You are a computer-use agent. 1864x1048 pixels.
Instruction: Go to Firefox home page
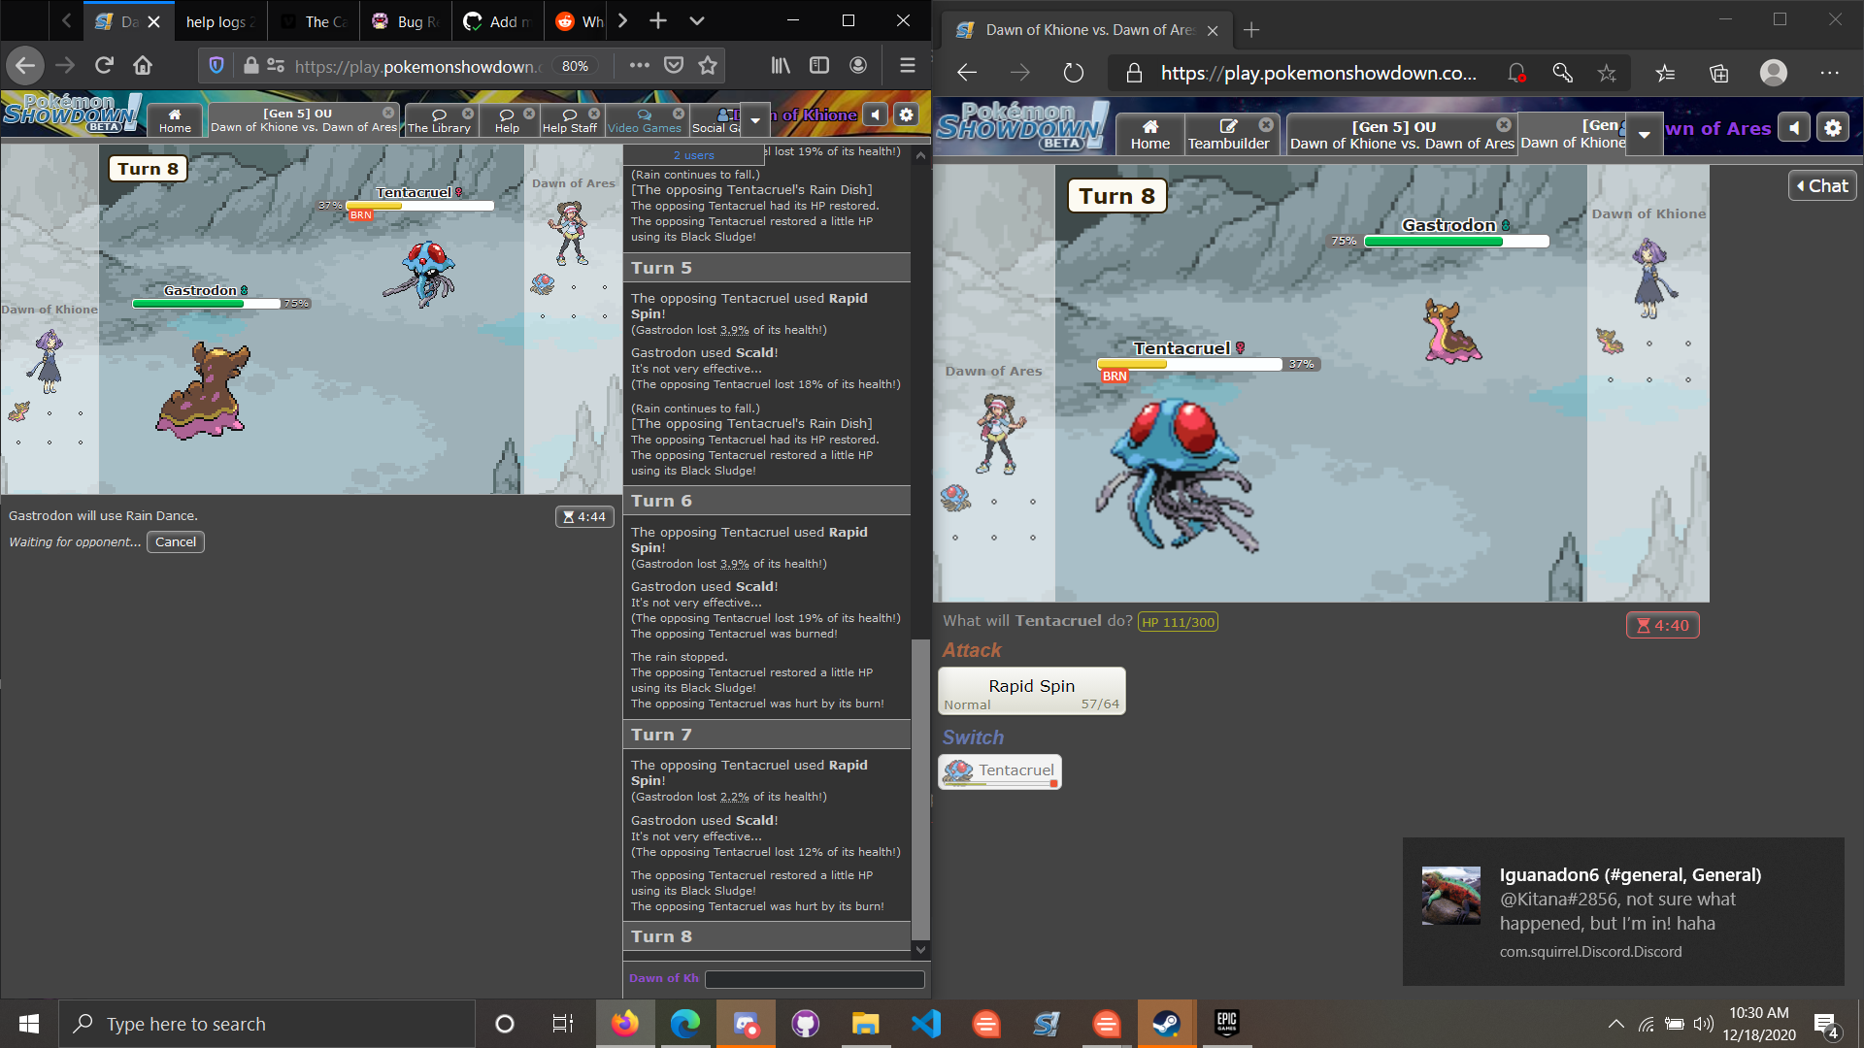point(143,65)
